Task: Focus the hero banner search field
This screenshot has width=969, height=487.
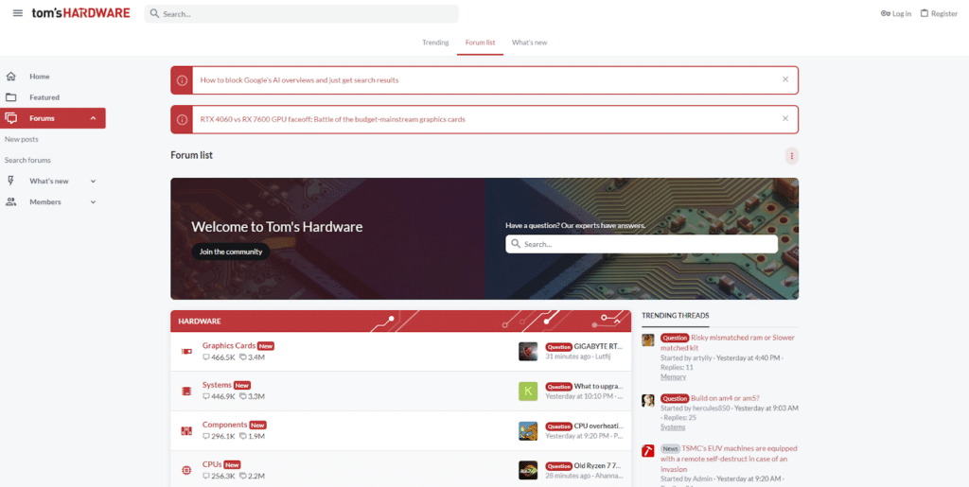Action: [x=642, y=244]
